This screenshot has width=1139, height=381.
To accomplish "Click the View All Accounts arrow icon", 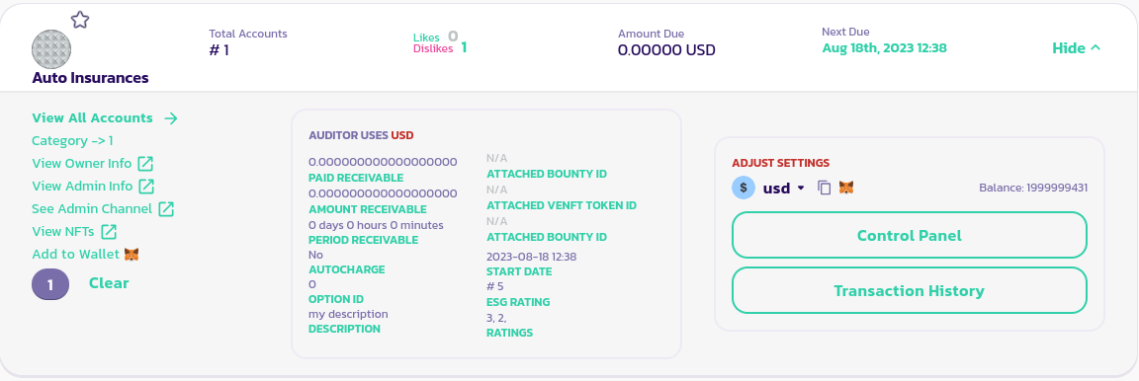I will pos(171,118).
